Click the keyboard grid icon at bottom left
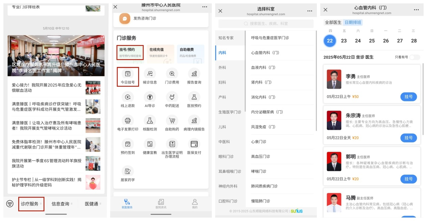Screen dimensions: 427x221 tap(10, 204)
